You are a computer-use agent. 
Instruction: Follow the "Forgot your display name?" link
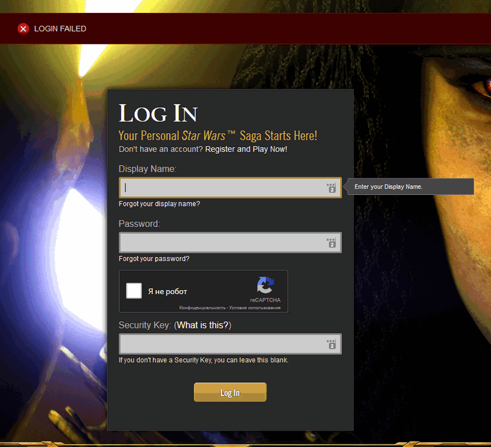[x=159, y=204]
